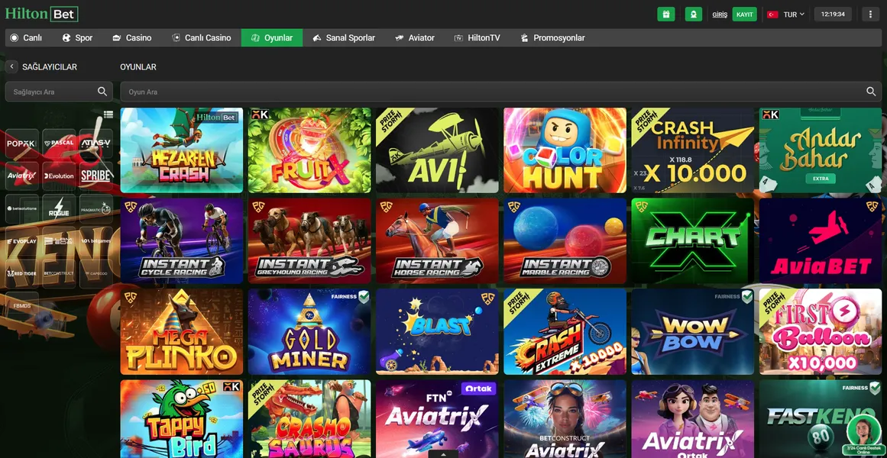Toggle the provider list view icon
This screenshot has height=458, width=887.
click(108, 114)
